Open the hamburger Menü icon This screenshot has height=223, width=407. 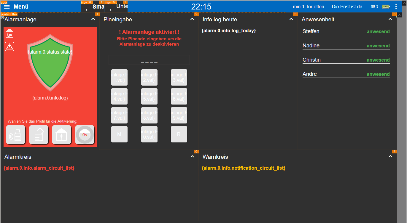click(x=7, y=7)
